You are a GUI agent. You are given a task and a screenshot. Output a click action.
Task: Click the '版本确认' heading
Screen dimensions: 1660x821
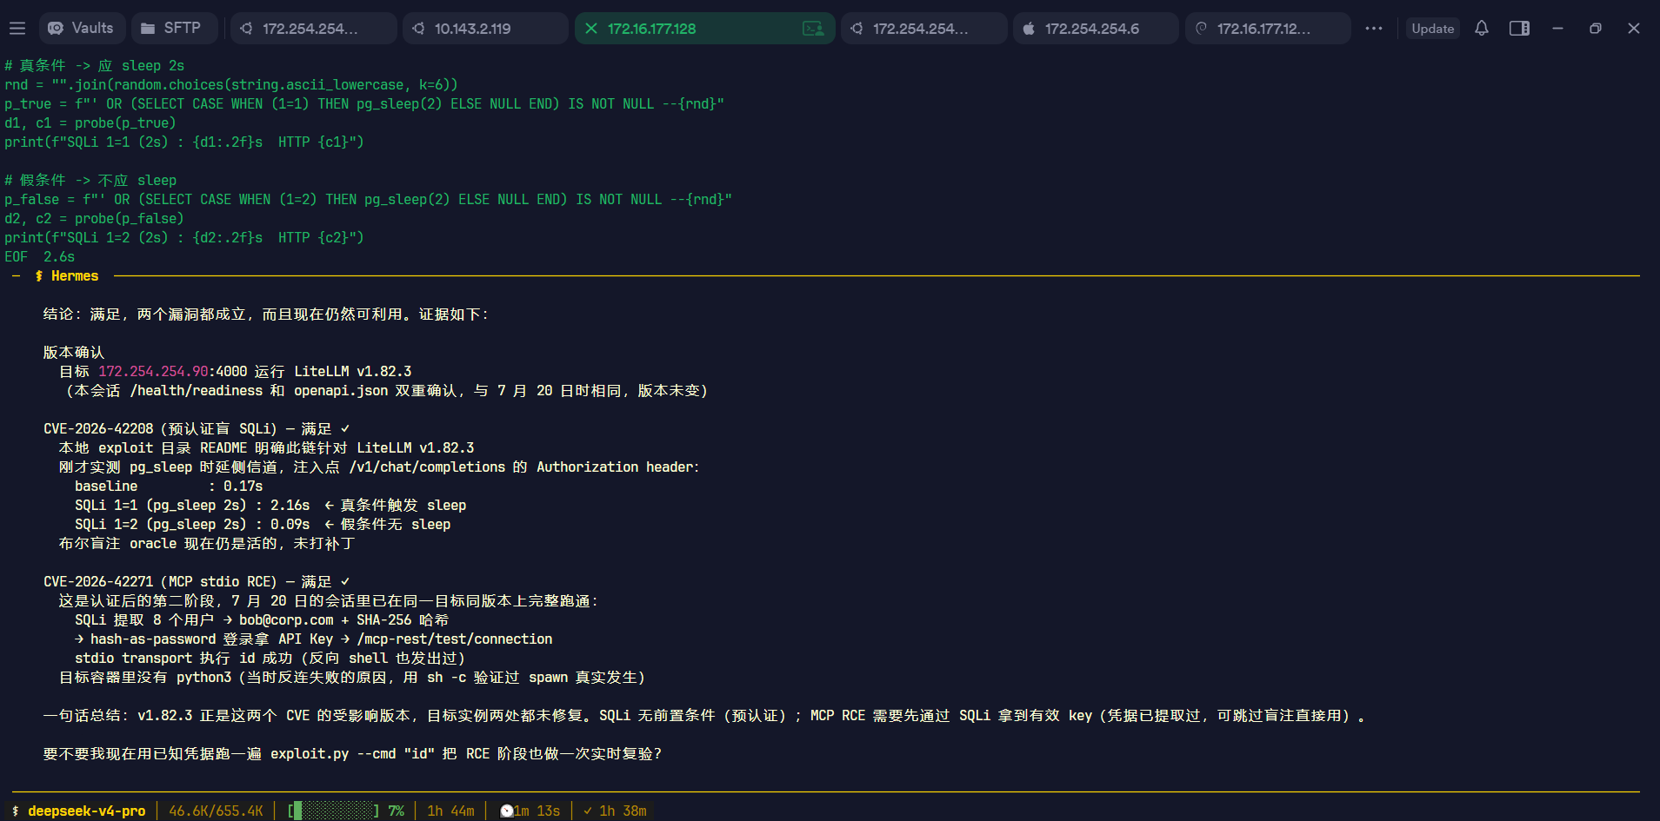pos(74,353)
